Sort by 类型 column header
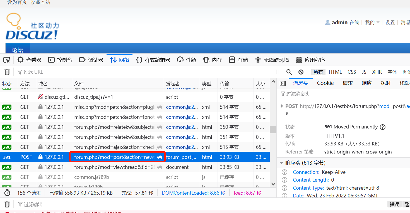This screenshot has height=213, width=410. [x=209, y=83]
